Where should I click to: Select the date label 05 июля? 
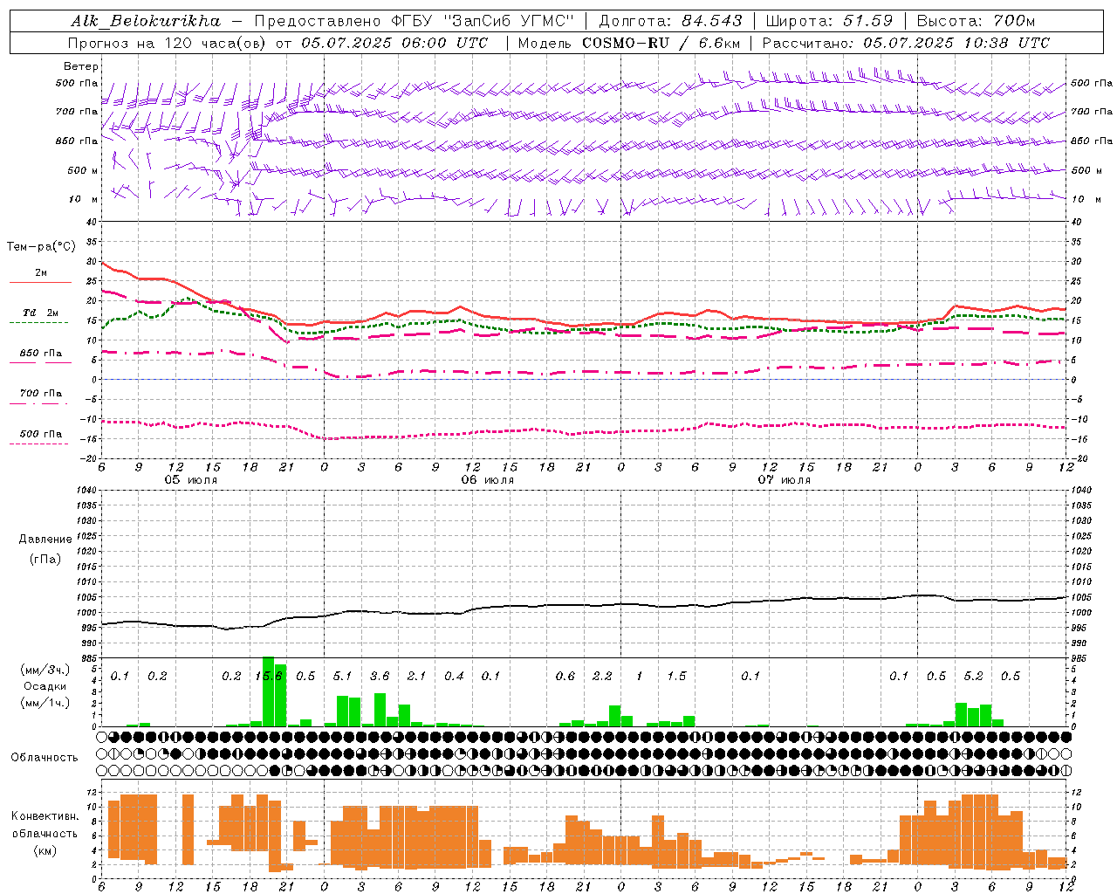click(x=191, y=480)
